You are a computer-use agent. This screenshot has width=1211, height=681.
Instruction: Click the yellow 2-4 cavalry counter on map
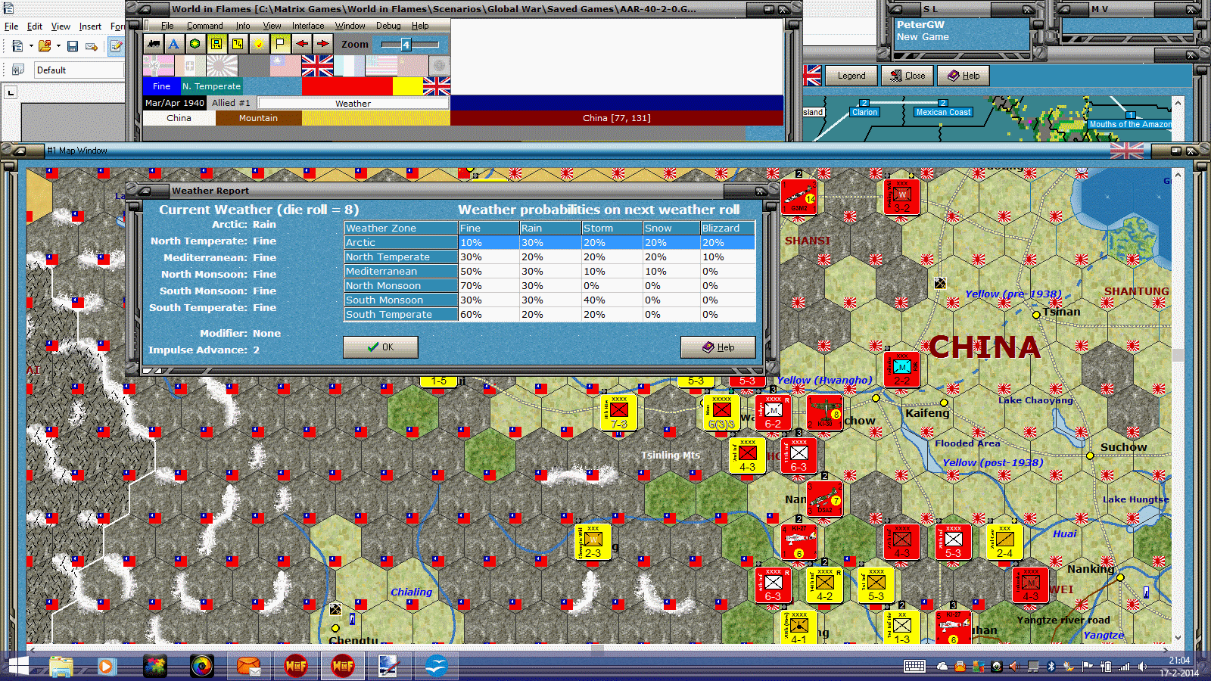pos(1004,542)
